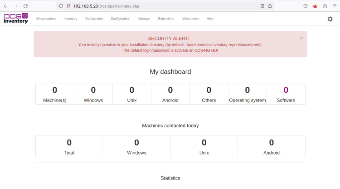Screen dimensions: 340x189
Task: Open the Information menu link
Action: coord(190,19)
